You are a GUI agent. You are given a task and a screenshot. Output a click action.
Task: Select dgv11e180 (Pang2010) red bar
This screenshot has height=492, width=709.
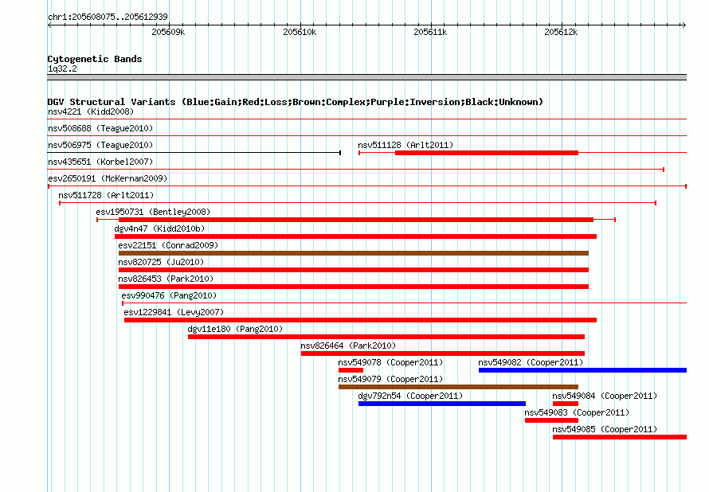[x=386, y=337]
